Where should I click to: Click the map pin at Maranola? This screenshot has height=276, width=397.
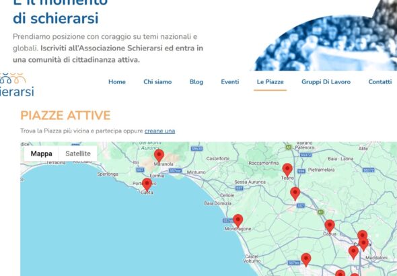[159, 156]
